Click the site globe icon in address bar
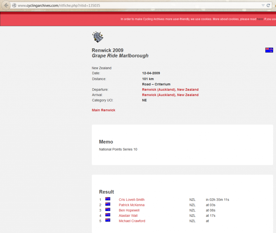This screenshot has height=233, width=276. (x=14, y=5)
